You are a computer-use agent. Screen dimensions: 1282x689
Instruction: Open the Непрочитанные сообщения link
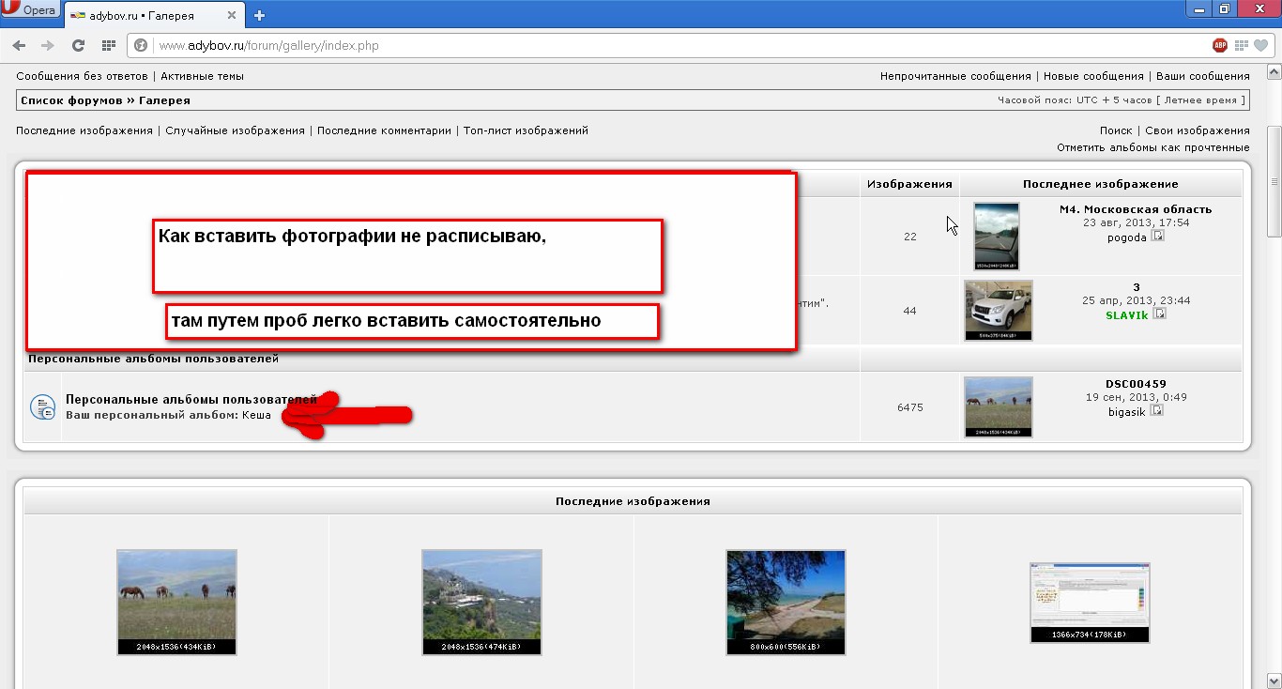(955, 76)
